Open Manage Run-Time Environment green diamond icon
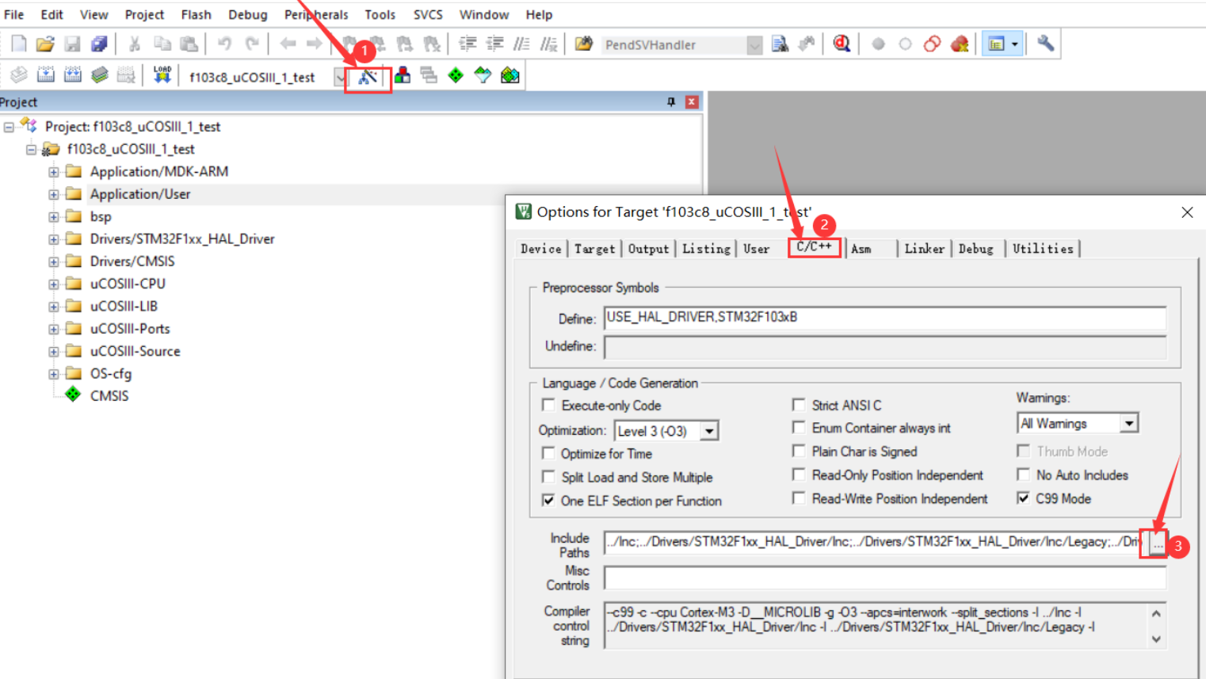The height and width of the screenshot is (679, 1206). (x=456, y=75)
